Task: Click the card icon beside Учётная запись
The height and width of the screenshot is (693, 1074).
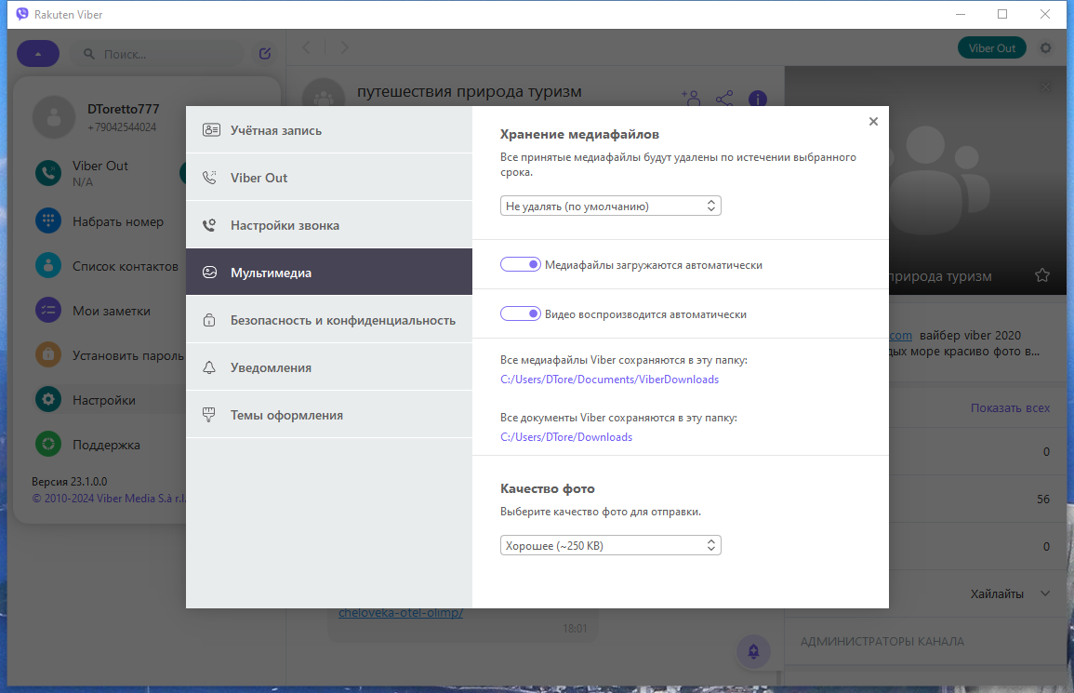Action: click(211, 130)
